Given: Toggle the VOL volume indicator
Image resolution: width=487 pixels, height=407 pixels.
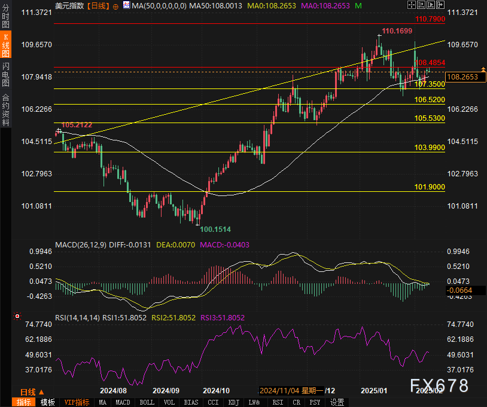Looking at the screenshot, I should pos(169,402).
